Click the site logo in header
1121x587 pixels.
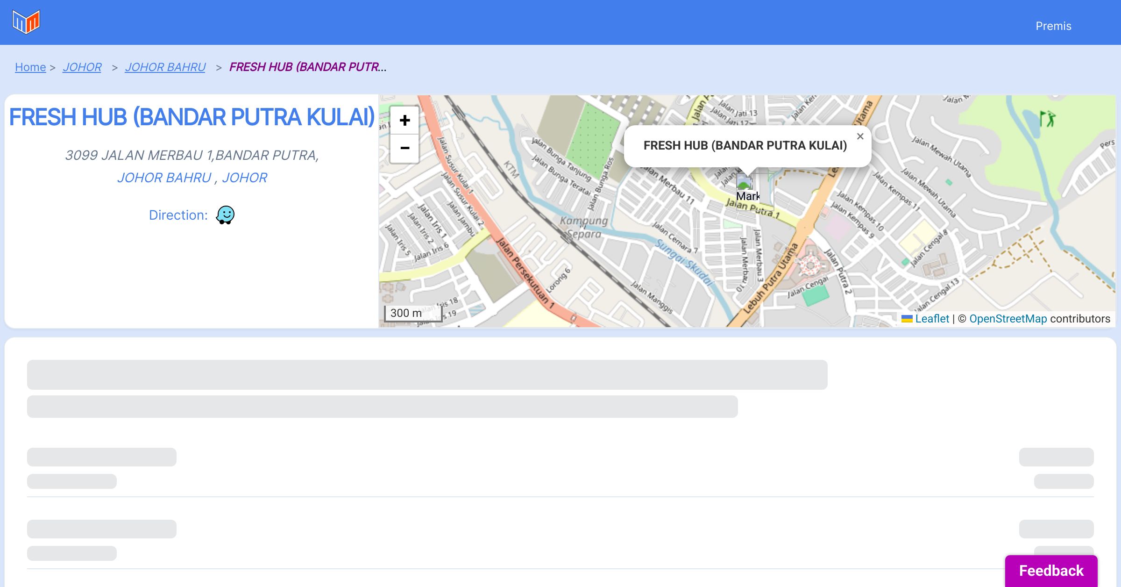point(26,22)
